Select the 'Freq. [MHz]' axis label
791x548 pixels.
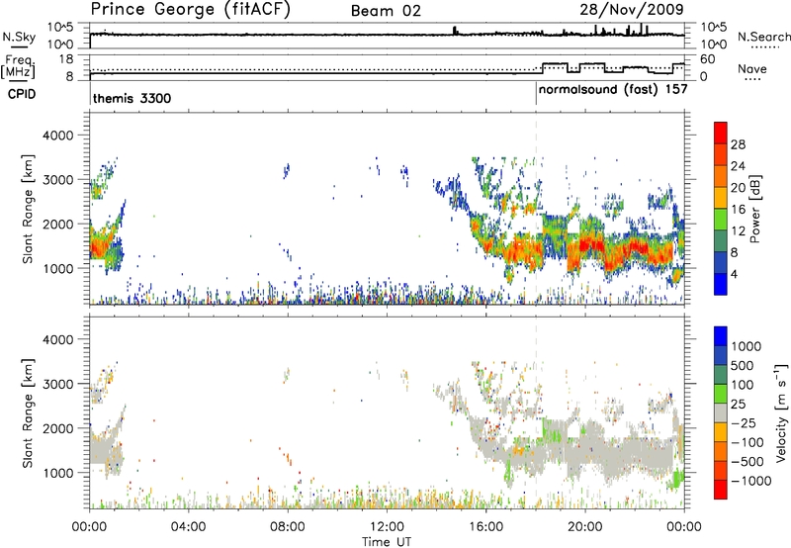pyautogui.click(x=20, y=67)
